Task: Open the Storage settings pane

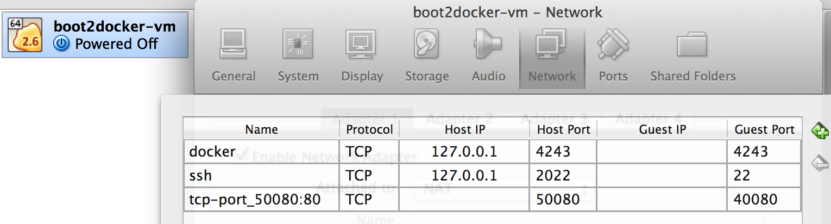Action: (427, 55)
